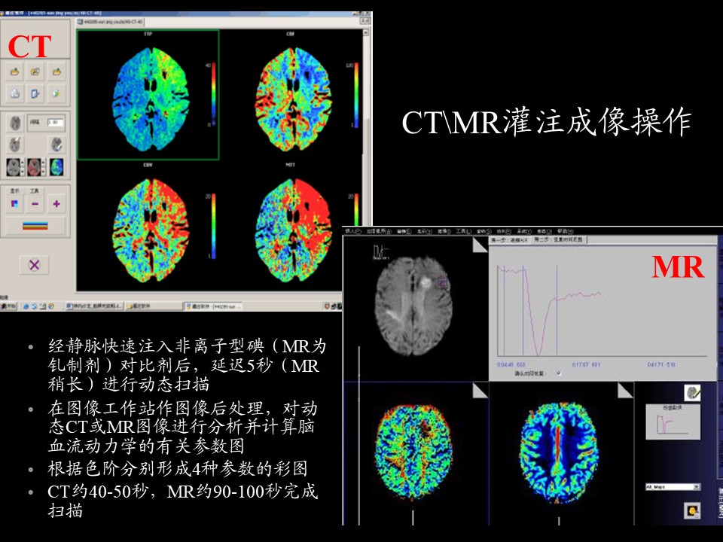Click the bottom-left MR perfusion color map
The height and width of the screenshot is (542, 723).
[413, 453]
